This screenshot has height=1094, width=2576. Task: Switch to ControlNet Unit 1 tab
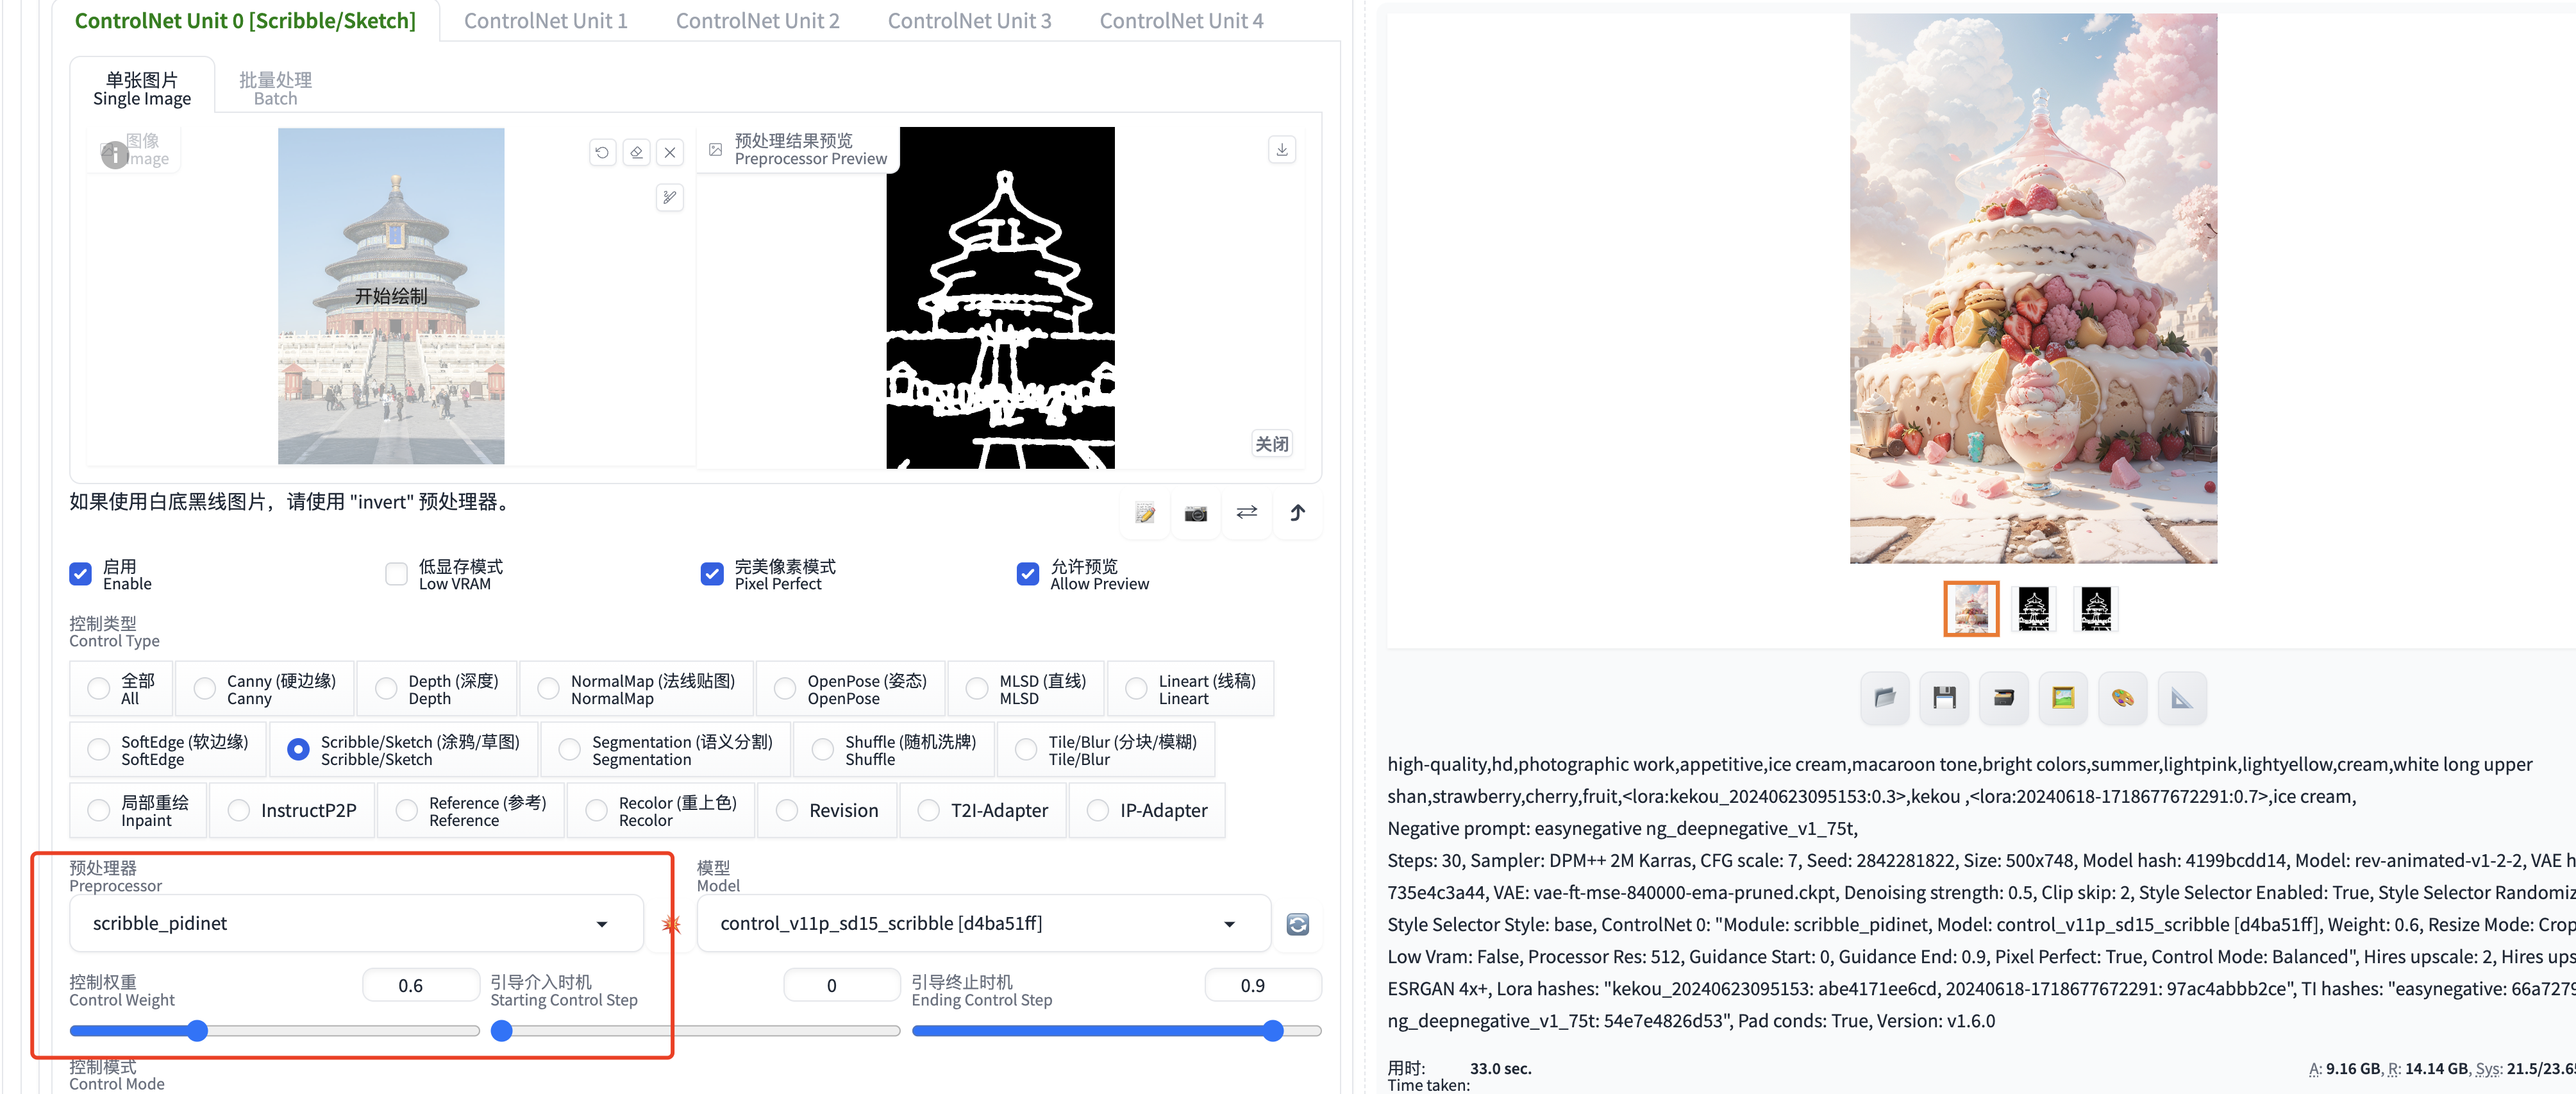tap(545, 21)
